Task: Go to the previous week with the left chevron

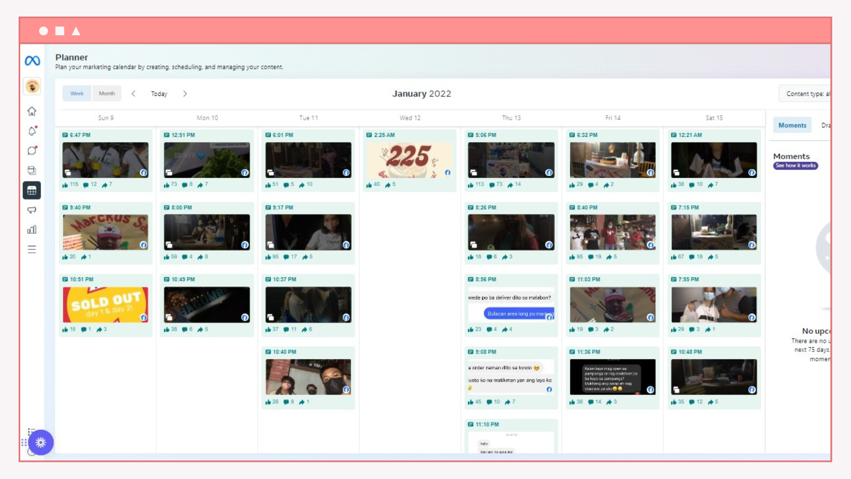Action: tap(134, 93)
